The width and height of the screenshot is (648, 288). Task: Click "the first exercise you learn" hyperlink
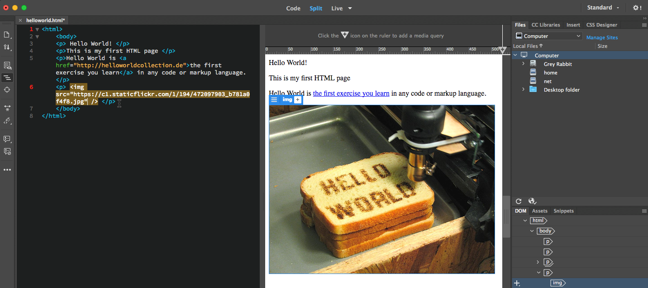[x=351, y=93]
